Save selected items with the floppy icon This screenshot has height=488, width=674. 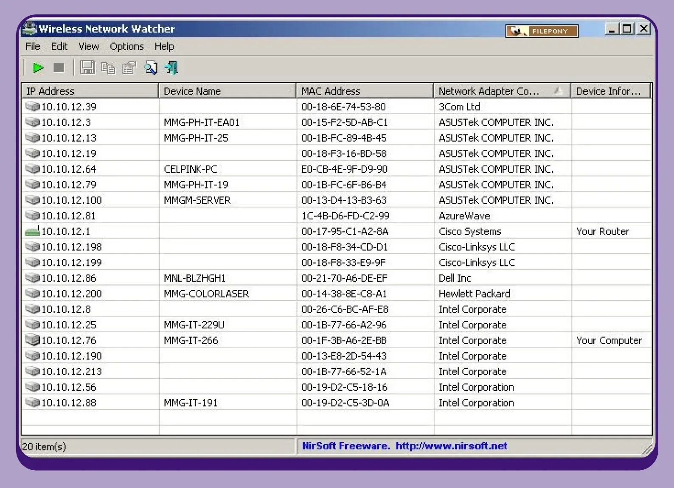click(x=88, y=67)
